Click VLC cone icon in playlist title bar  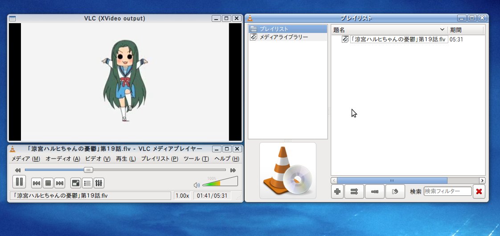[x=250, y=18]
